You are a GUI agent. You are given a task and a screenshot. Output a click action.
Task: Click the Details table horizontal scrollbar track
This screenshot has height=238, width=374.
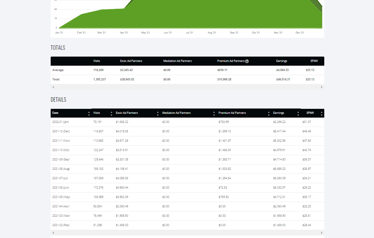click(x=187, y=233)
